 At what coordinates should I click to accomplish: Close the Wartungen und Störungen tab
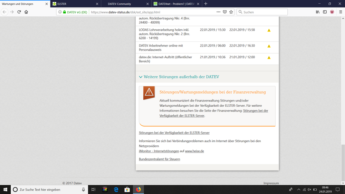tap(46, 4)
